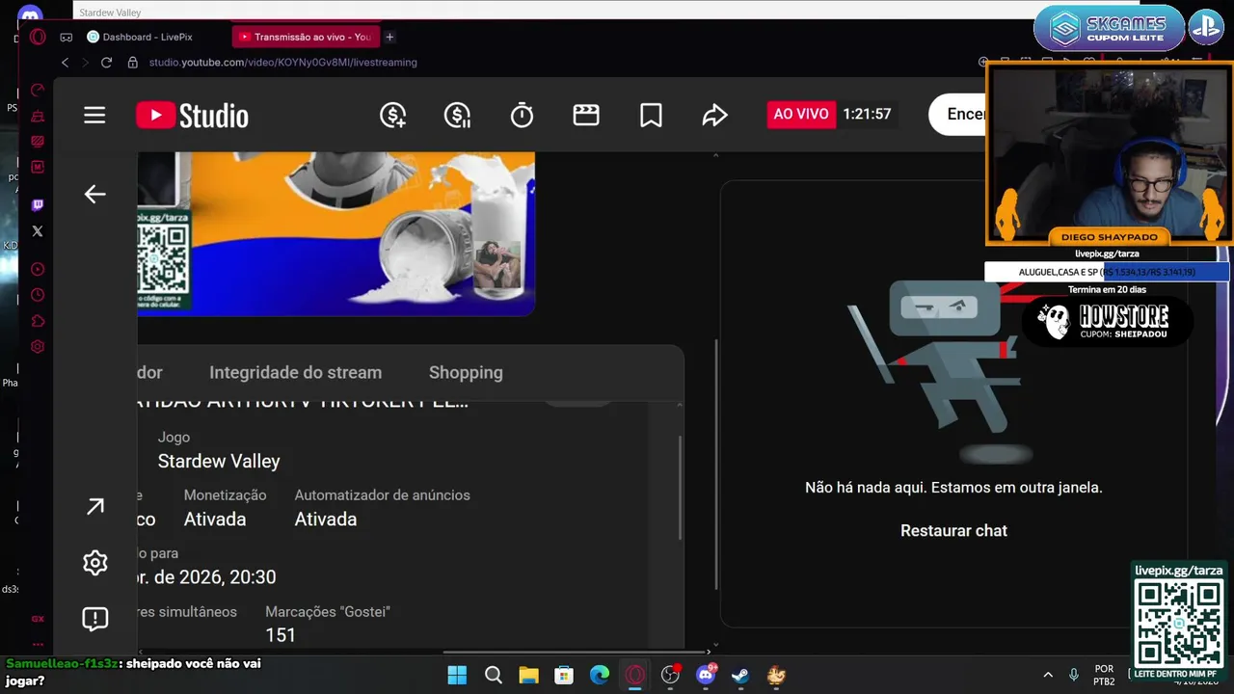Image resolution: width=1234 pixels, height=694 pixels.
Task: Click the Stardew Valley game label
Action: (219, 461)
